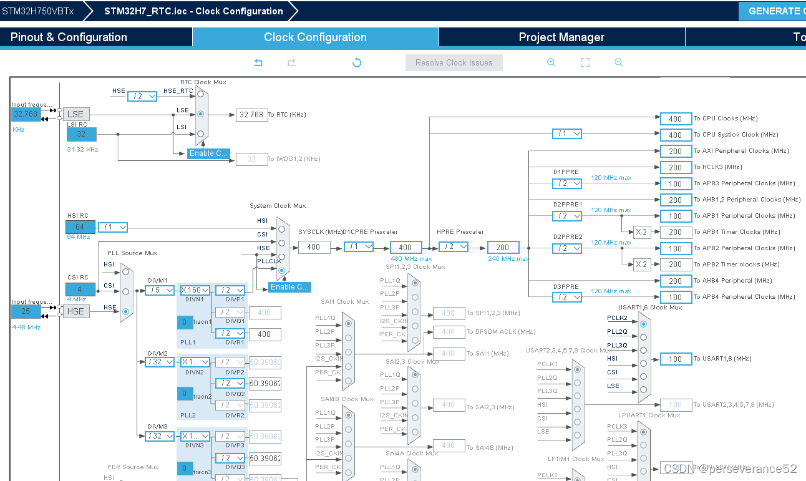
Task: Click the refresh clock tree icon
Action: tap(357, 62)
